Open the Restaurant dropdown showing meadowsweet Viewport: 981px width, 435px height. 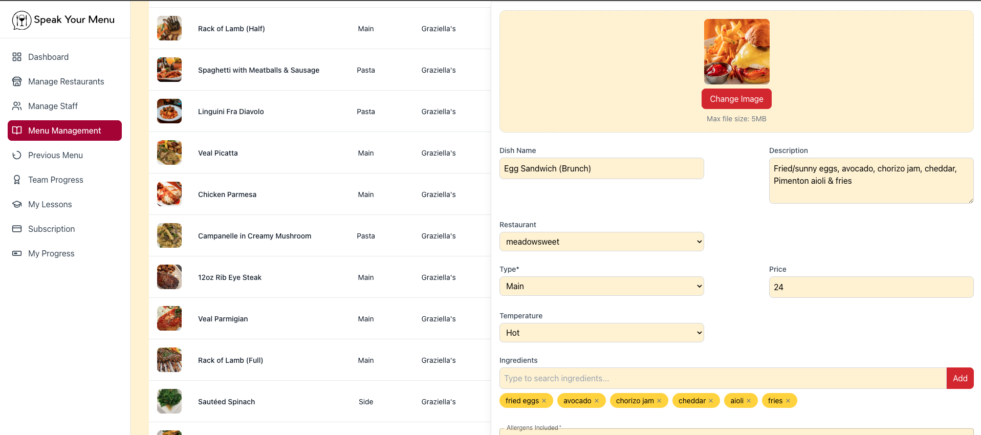coord(601,242)
